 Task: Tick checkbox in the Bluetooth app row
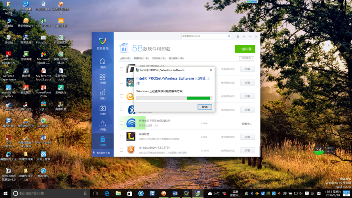pos(122,110)
